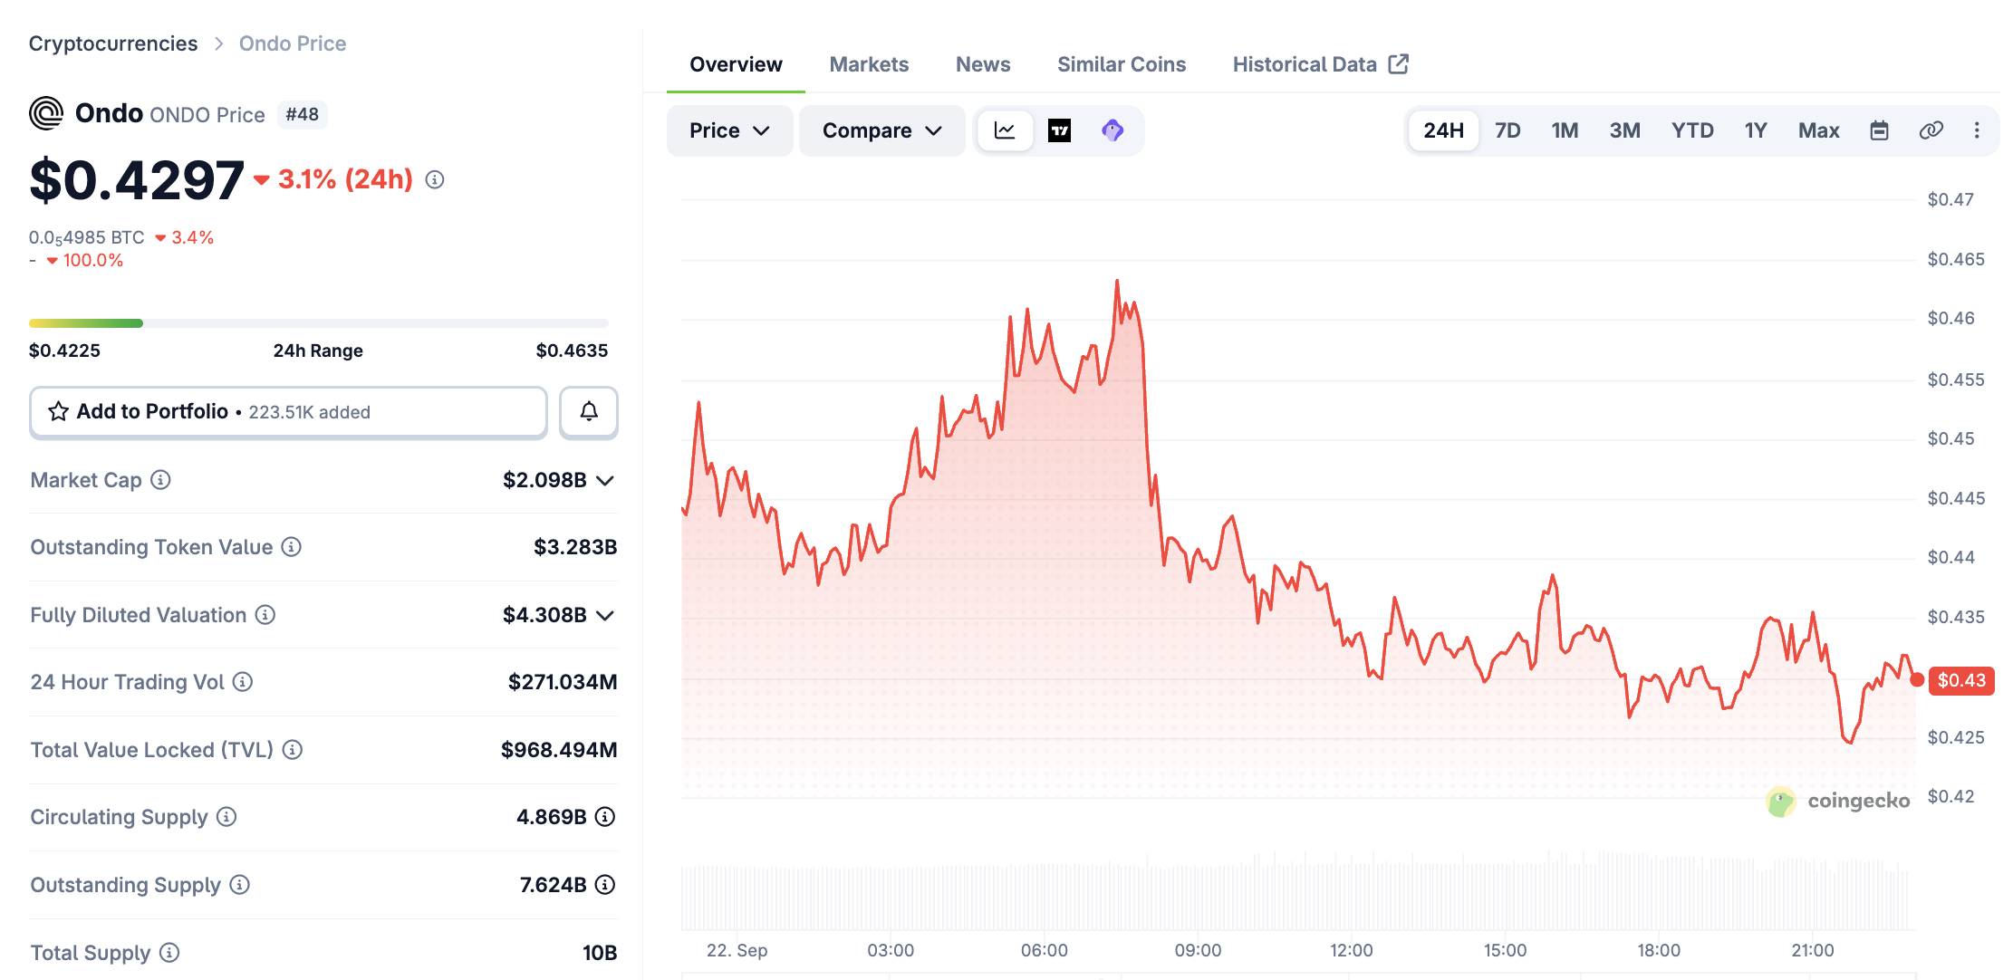Click the volume bars area below chart
The image size is (2013, 980).
(1297, 892)
